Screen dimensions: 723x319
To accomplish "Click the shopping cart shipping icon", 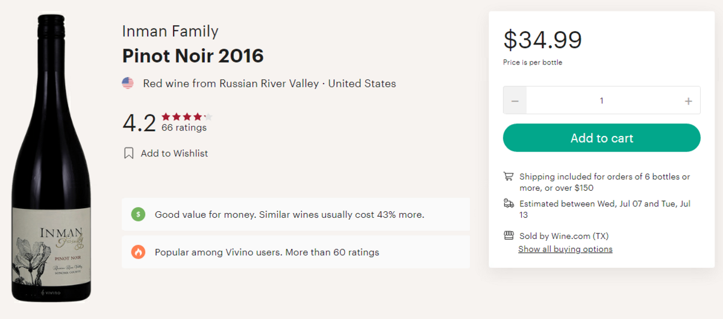I will point(509,176).
